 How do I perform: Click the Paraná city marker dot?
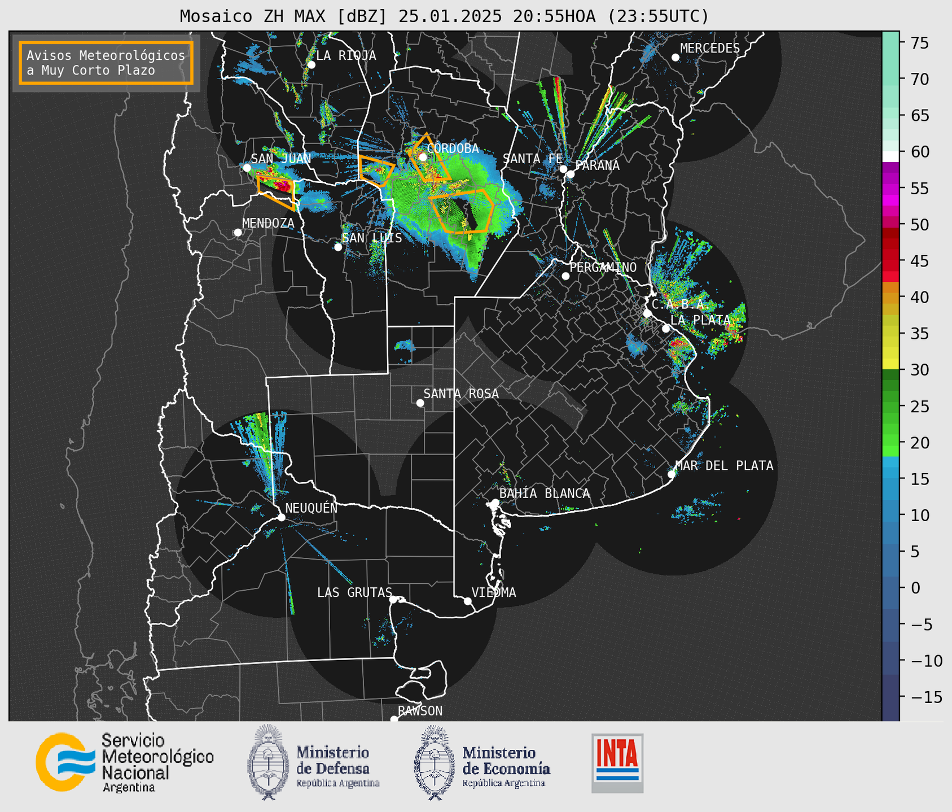coord(571,174)
